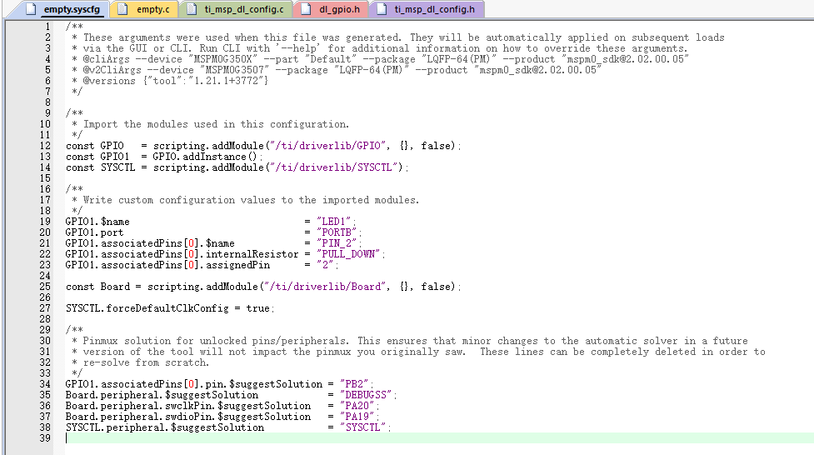Click line number 1 in the gutter
This screenshot has height=455, width=814.
[47, 27]
